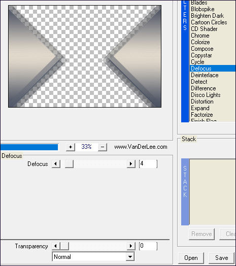This screenshot has width=236, height=266.
Task: Decrease Transparency with left arrow
Action: 56,246
